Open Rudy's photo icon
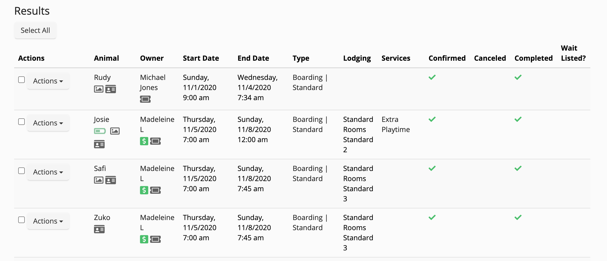The image size is (607, 261). 99,89
